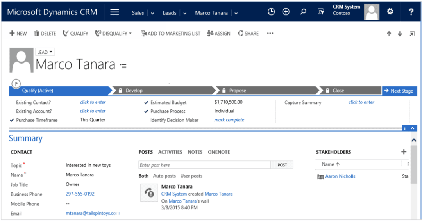Open the Leads navigation item
Image resolution: width=422 pixels, height=221 pixels.
pyautogui.click(x=170, y=13)
